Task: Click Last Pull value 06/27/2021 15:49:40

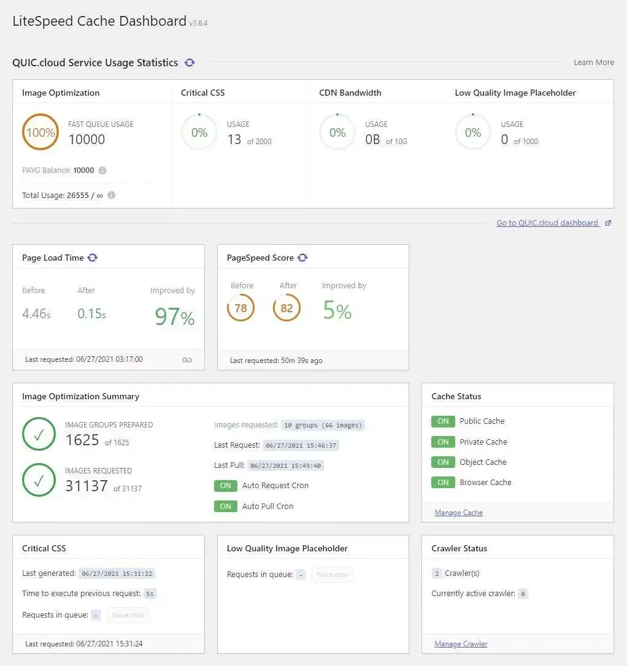Action: [285, 465]
